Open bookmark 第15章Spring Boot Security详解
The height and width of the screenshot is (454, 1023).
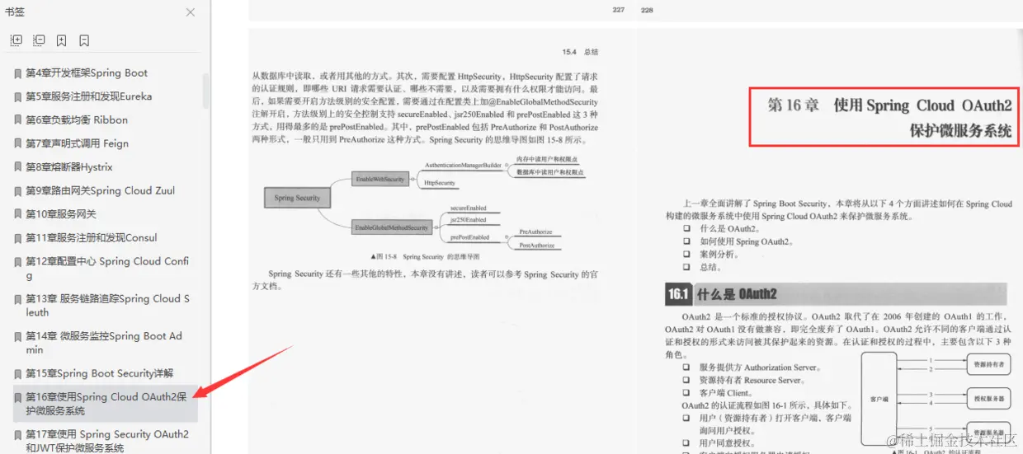[99, 373]
